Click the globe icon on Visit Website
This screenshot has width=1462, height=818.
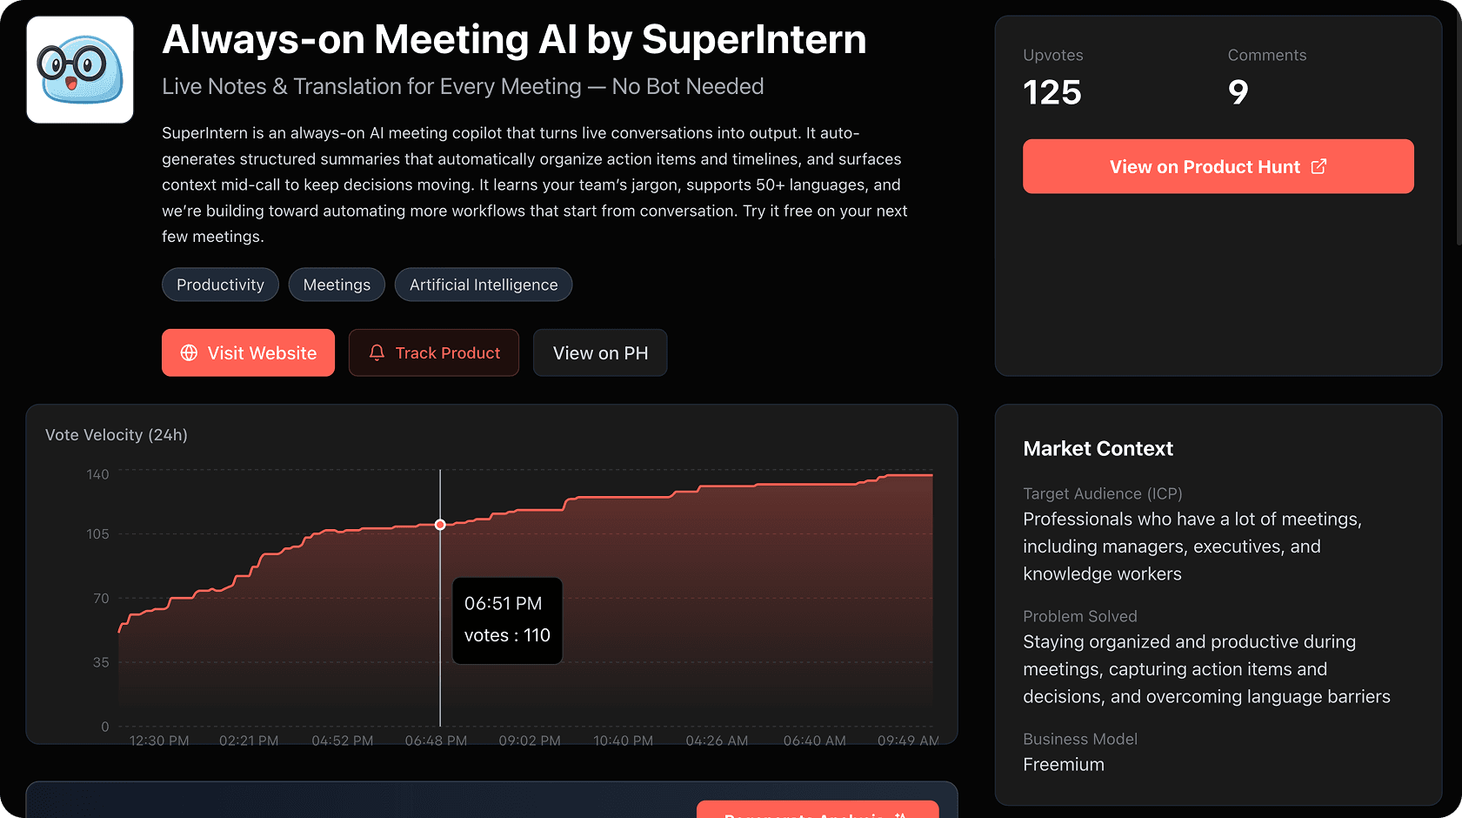[x=189, y=352]
